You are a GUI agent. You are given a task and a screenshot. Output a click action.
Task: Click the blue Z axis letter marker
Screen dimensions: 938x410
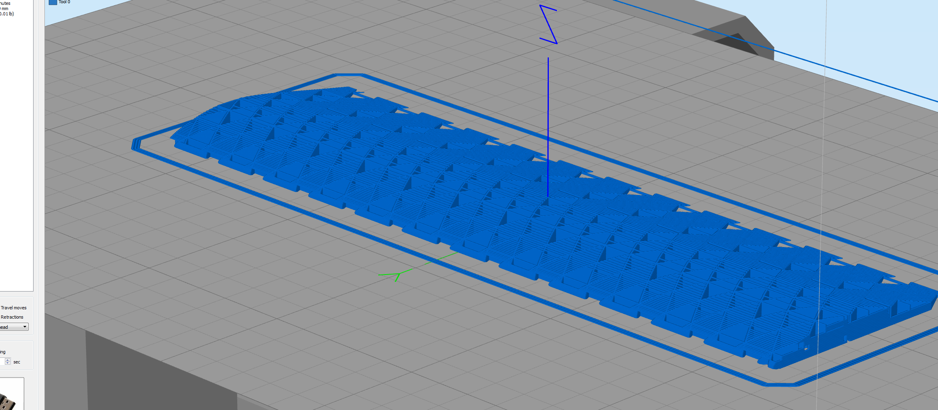[548, 24]
